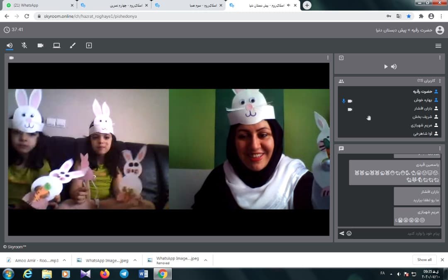Image resolution: width=448 pixels, height=280 pixels.
Task: Click the user account avatar icon
Action: [440, 30]
